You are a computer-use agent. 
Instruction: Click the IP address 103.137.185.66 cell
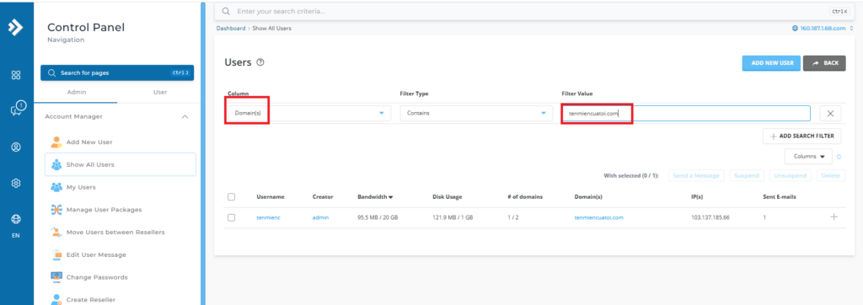coord(710,217)
